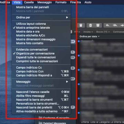Toggle Evidenzia conversazioni option
Image resolution: width=124 pixels, height=124 pixels.
point(41,50)
